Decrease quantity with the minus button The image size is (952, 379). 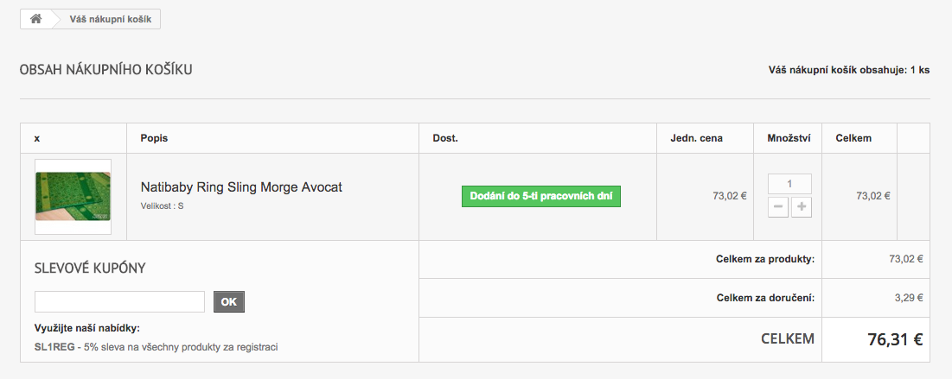(x=778, y=207)
